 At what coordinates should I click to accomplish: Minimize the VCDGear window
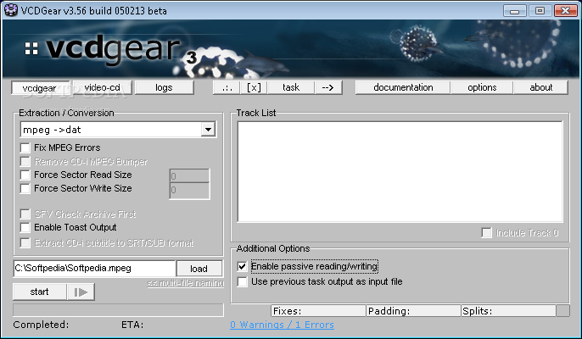click(x=514, y=11)
